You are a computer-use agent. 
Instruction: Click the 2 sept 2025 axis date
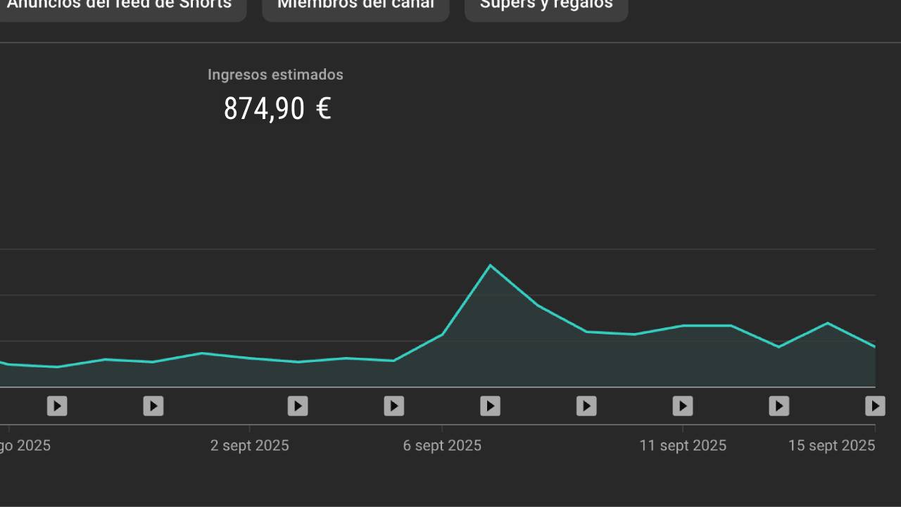point(249,446)
